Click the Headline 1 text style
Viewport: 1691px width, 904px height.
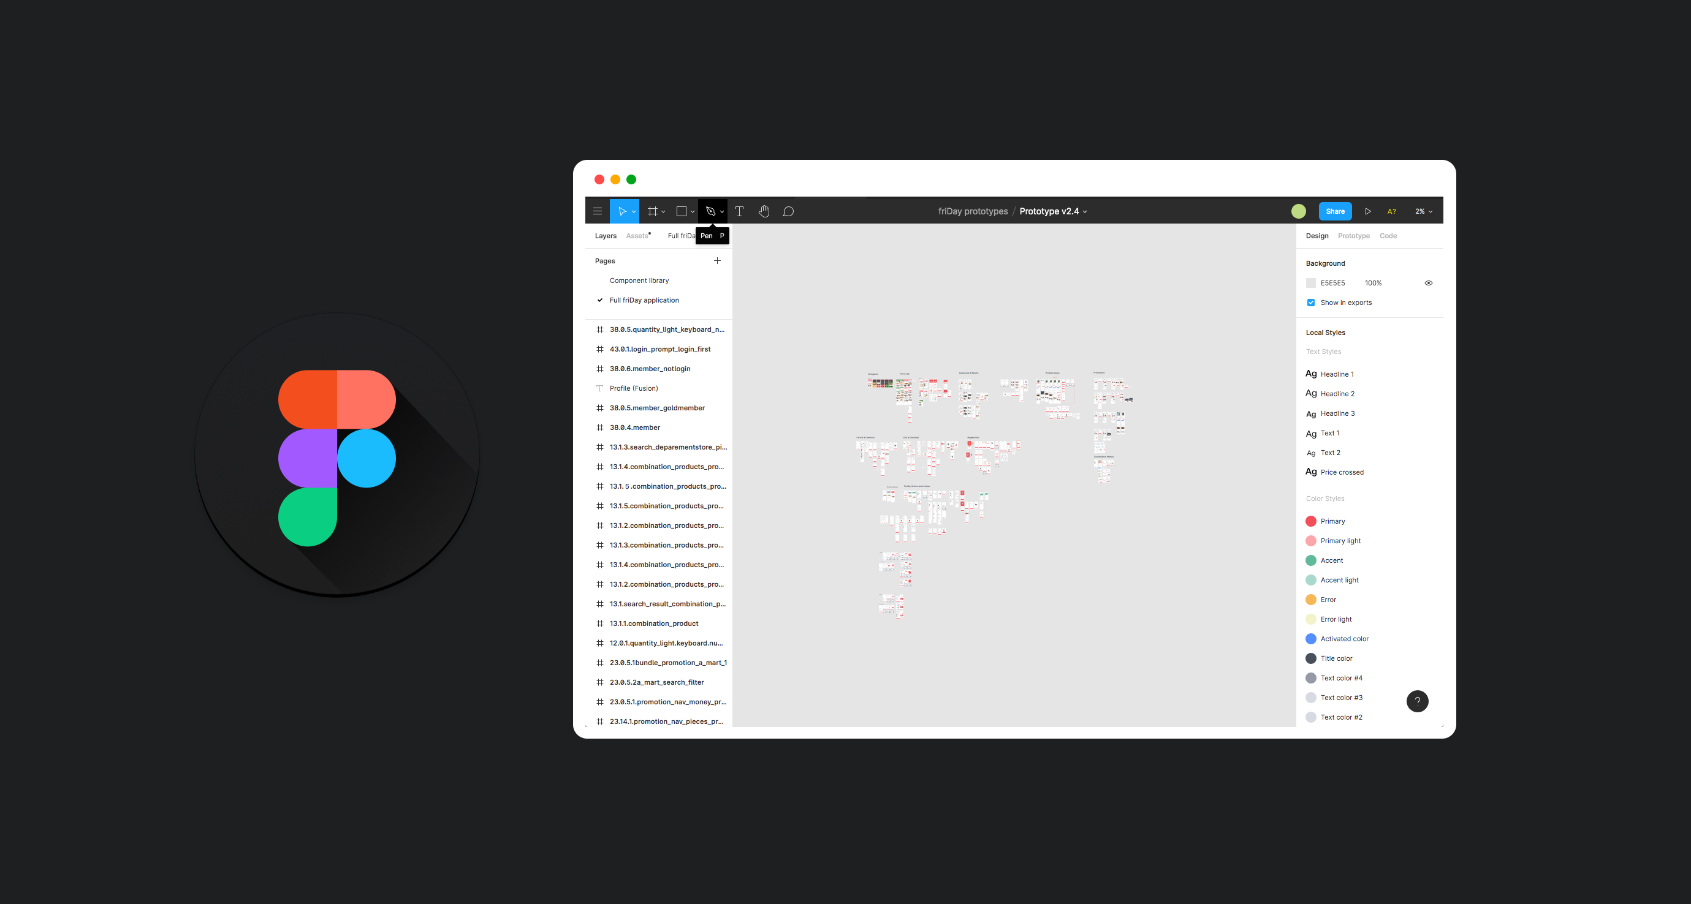pos(1339,373)
